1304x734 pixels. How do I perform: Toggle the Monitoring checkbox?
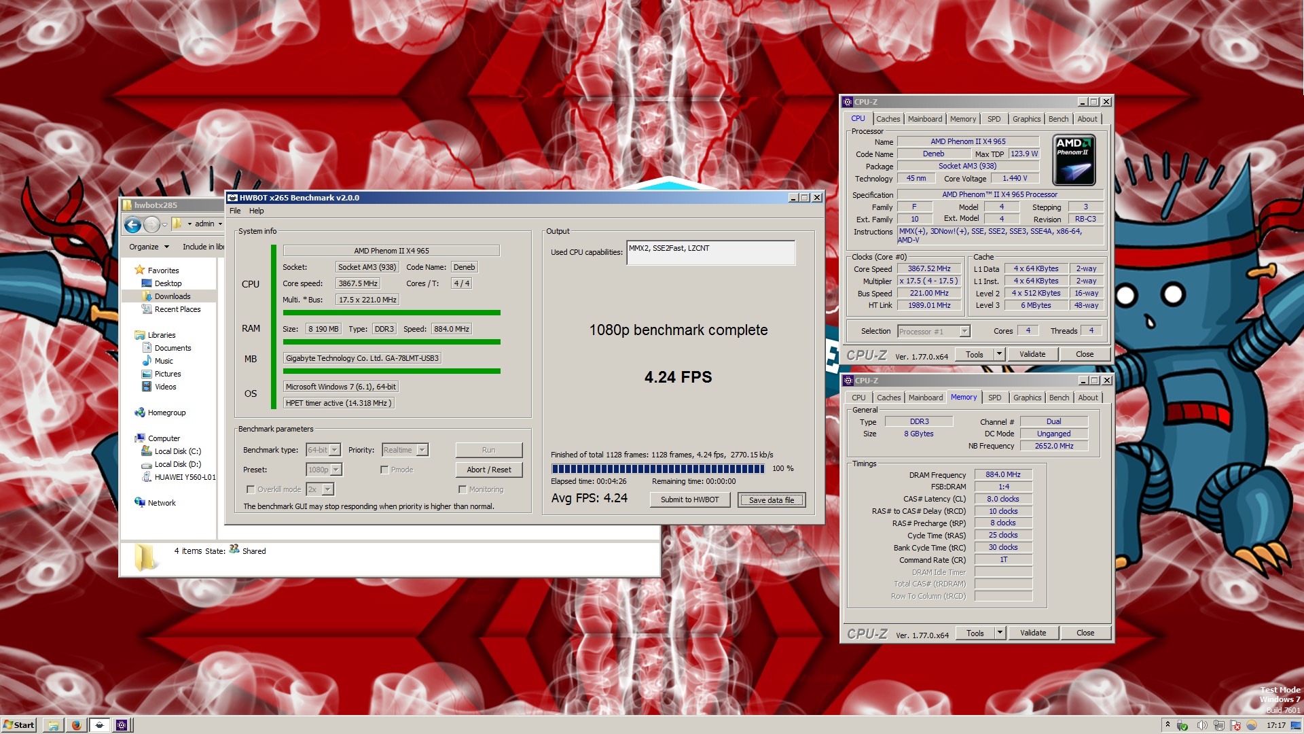pyautogui.click(x=463, y=489)
